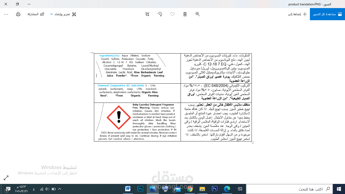Delete the photo with the trash icon

pos(185,14)
